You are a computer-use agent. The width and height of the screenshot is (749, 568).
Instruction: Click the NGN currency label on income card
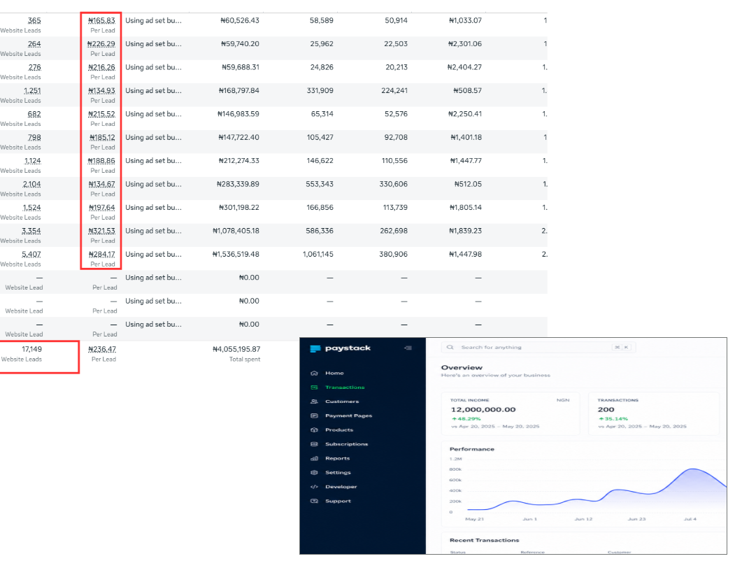pos(563,400)
